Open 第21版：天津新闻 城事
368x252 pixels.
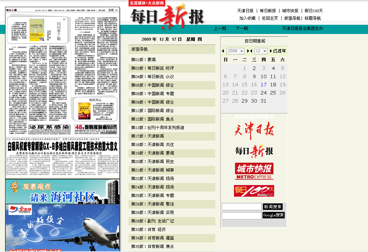pyautogui.click(x=153, y=170)
